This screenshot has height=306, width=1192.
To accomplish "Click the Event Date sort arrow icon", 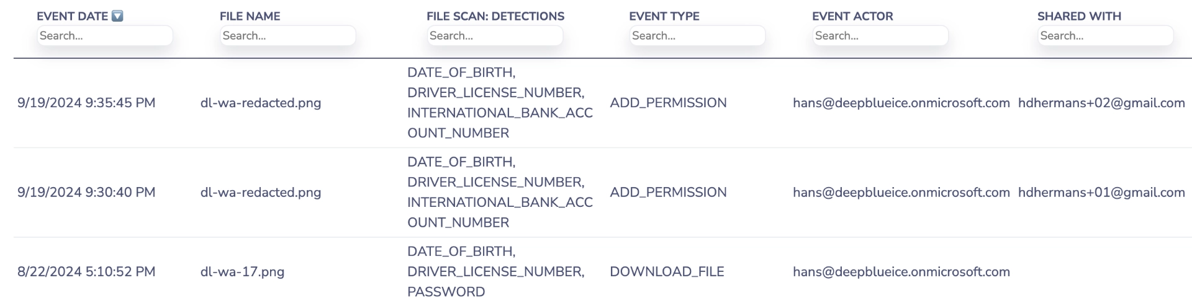I will coord(117,16).
